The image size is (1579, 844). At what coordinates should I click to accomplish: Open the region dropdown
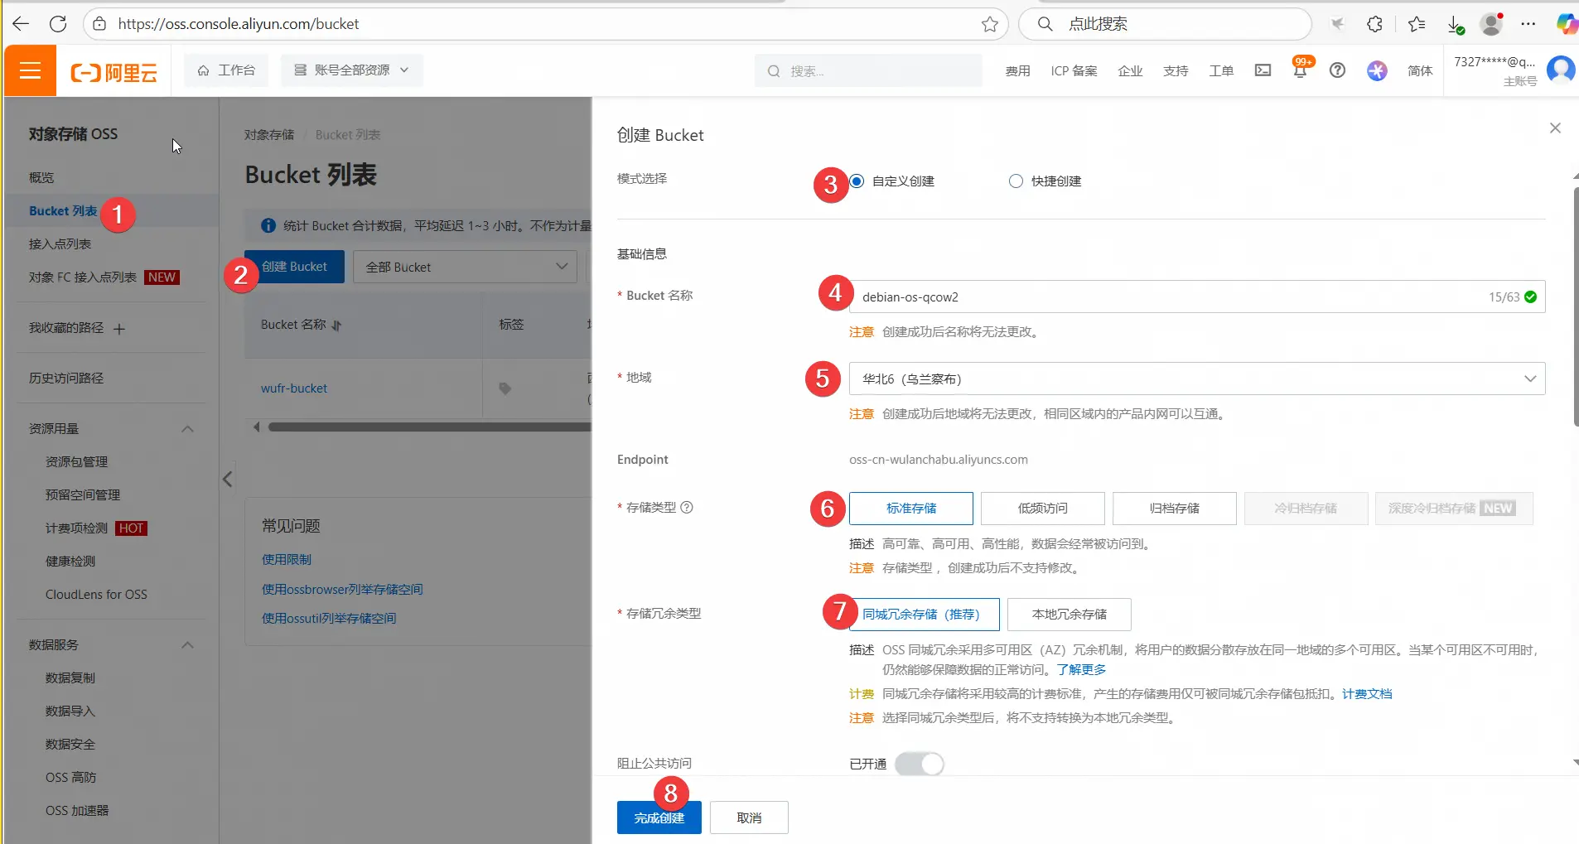1196,379
